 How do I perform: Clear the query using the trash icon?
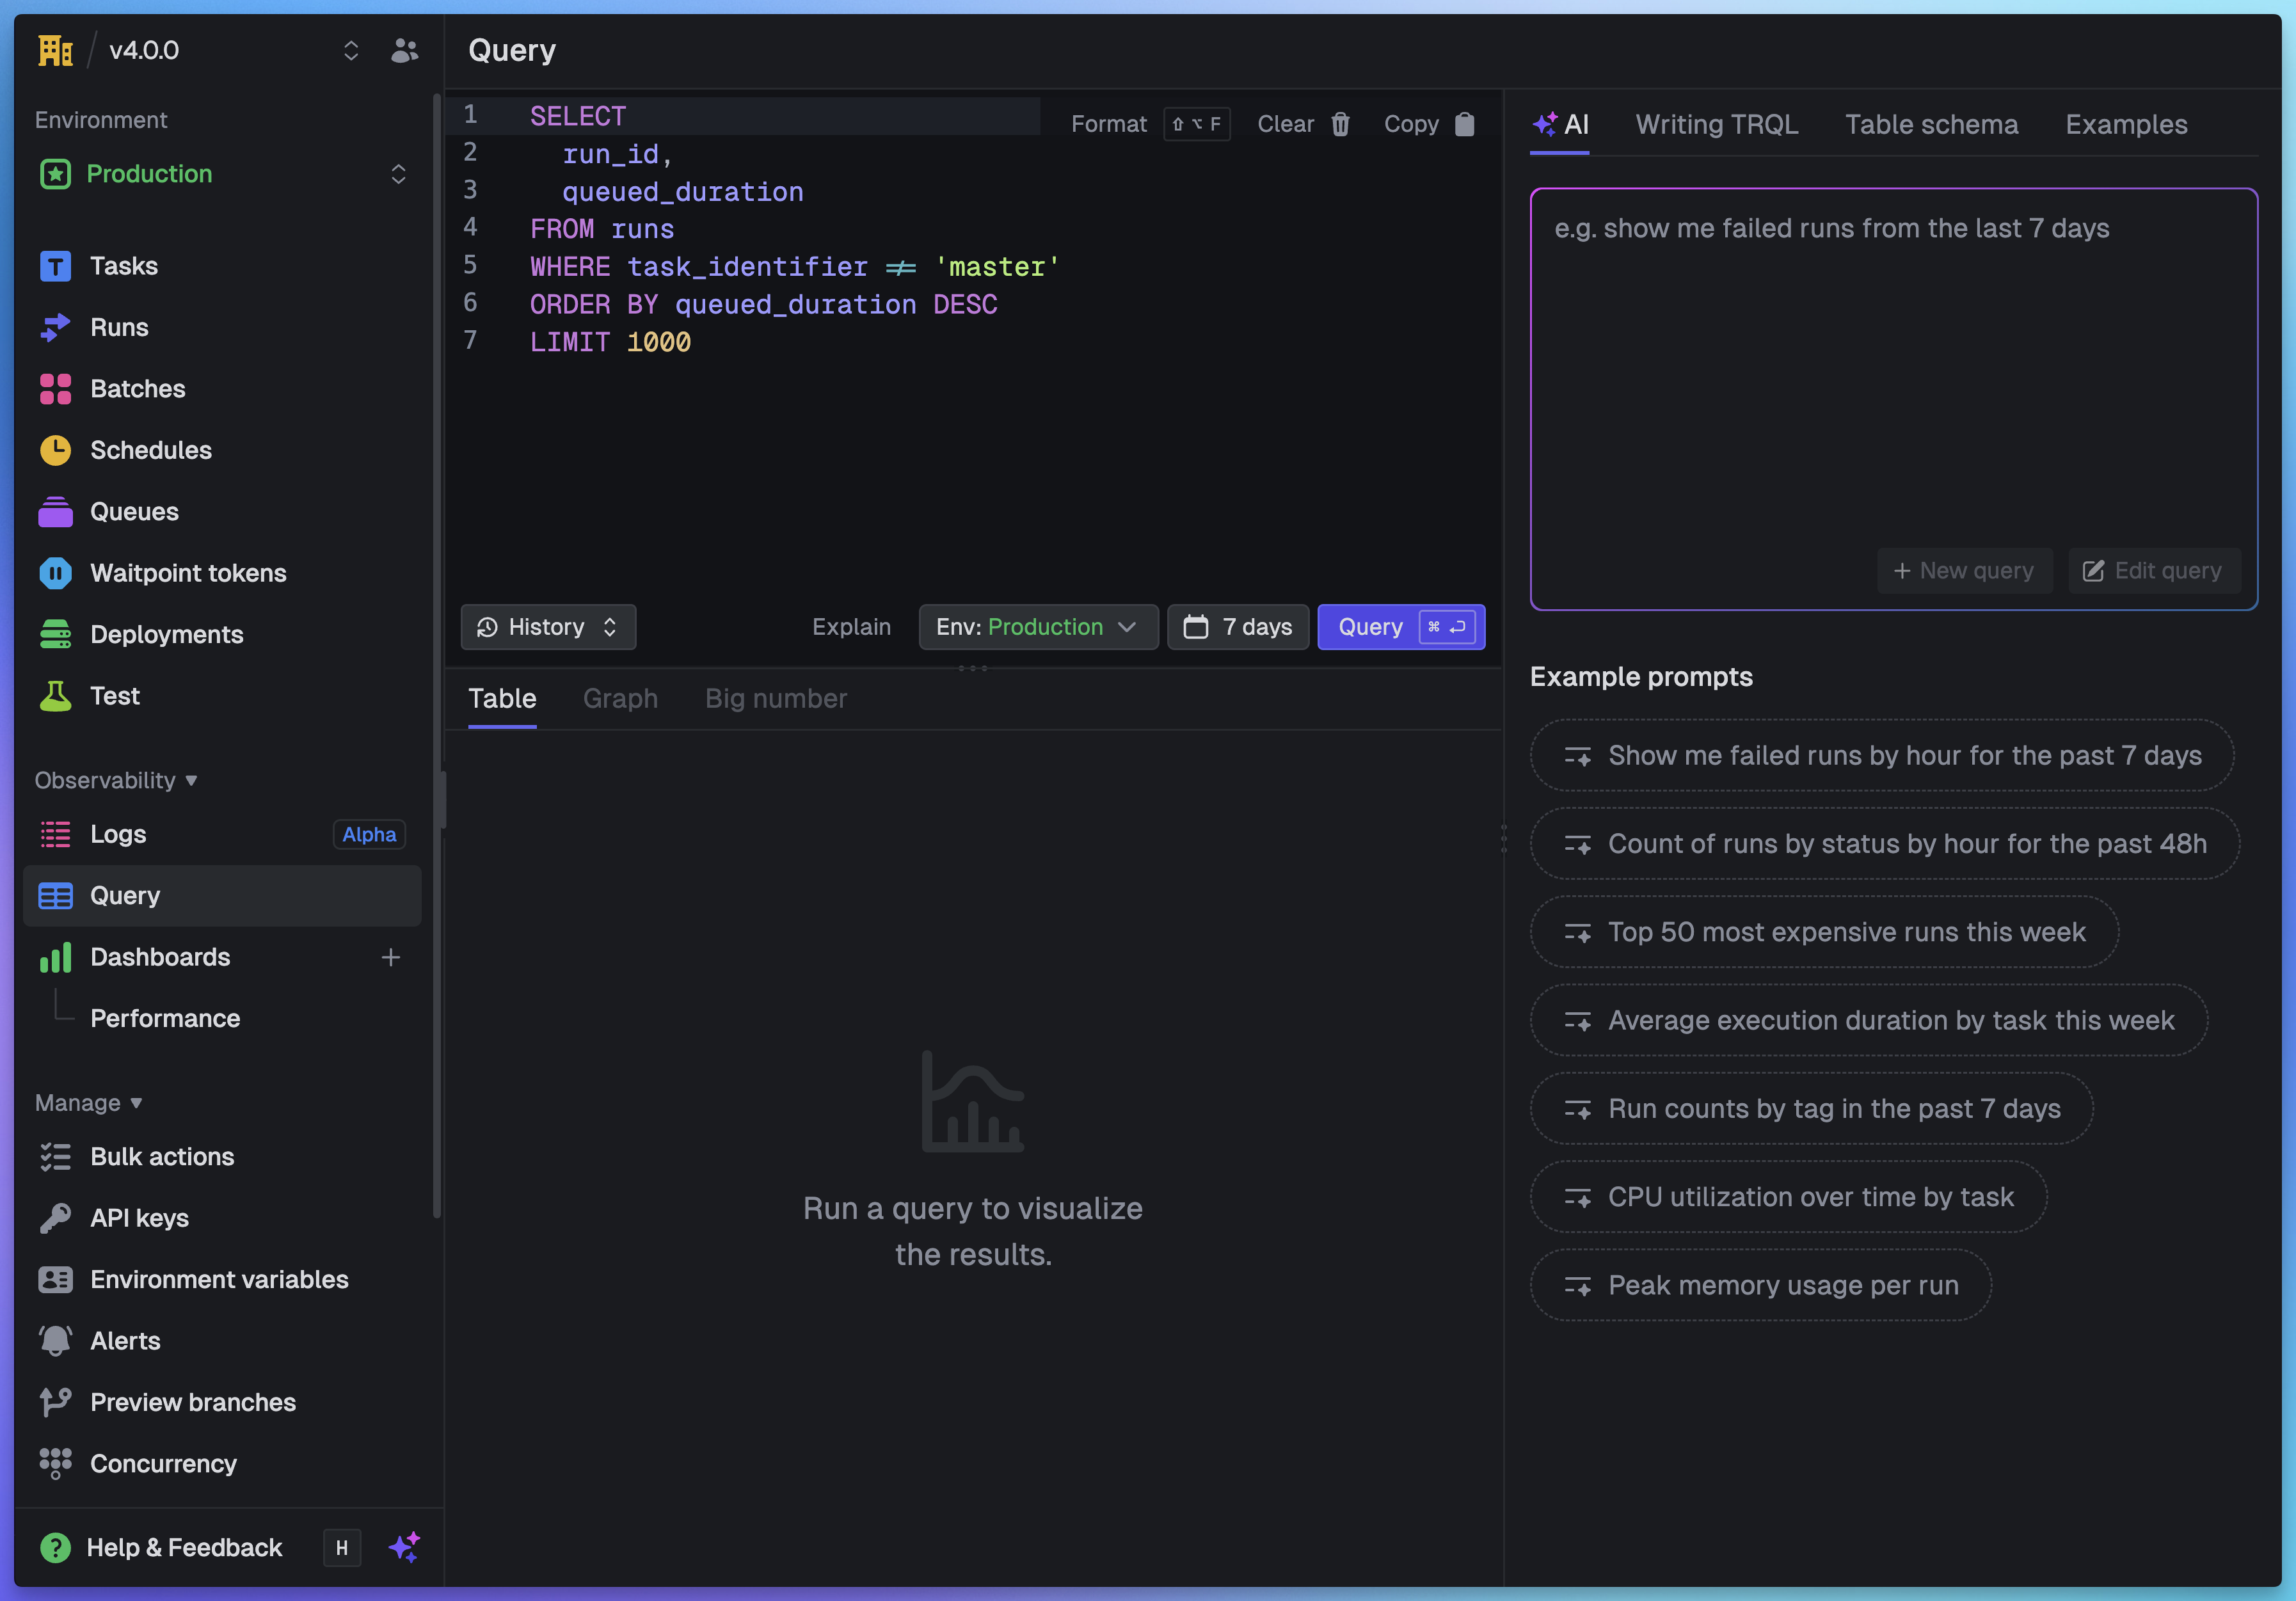click(x=1341, y=123)
